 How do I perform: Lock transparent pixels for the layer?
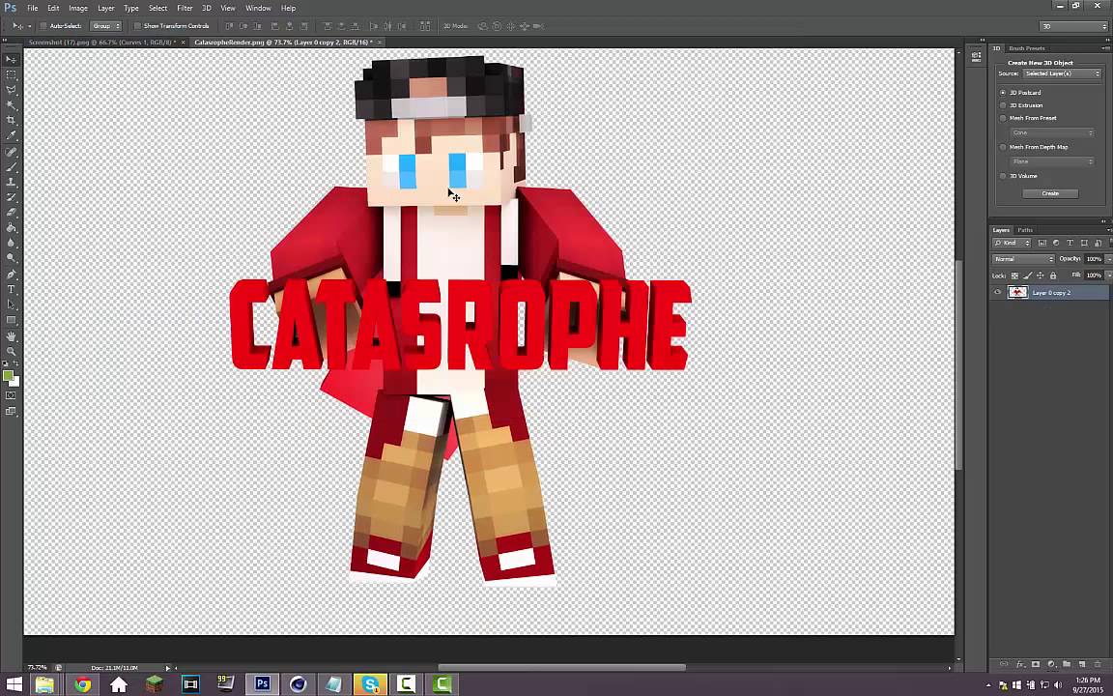pos(1014,275)
